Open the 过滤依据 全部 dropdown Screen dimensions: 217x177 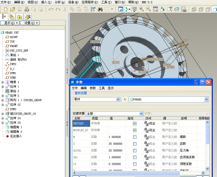coord(141,114)
